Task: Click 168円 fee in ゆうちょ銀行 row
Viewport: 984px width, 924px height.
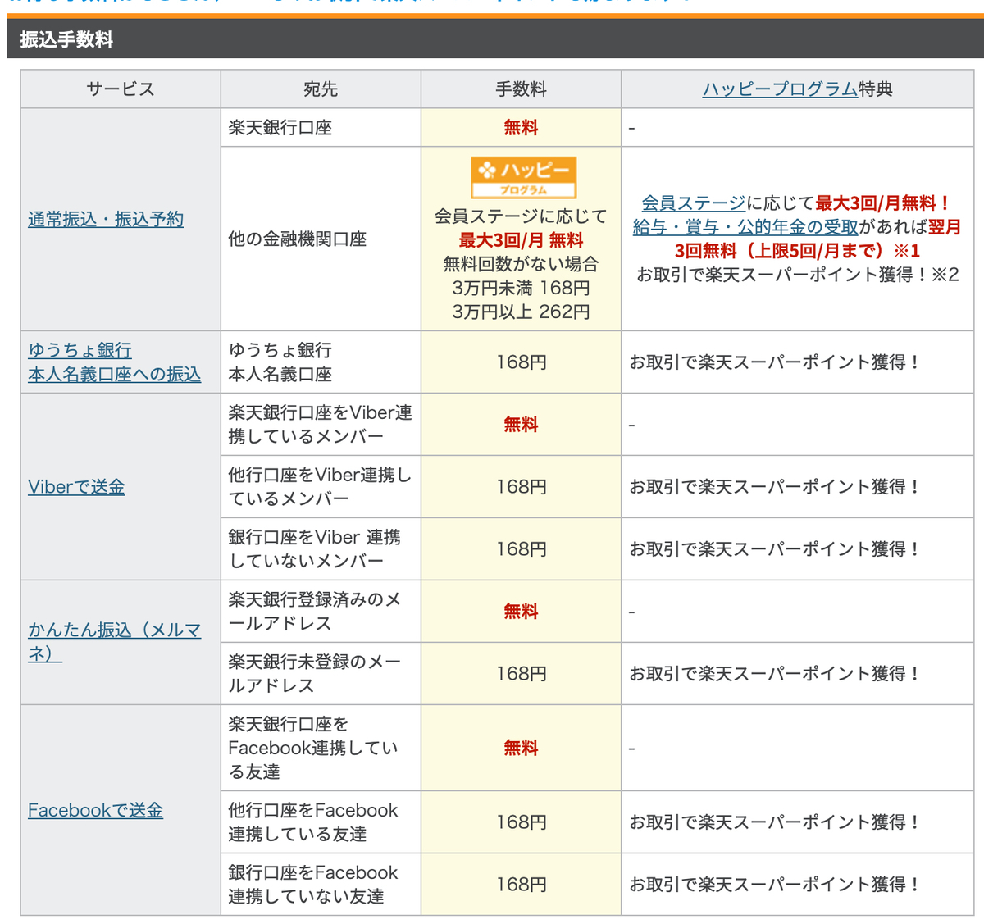Action: (521, 362)
